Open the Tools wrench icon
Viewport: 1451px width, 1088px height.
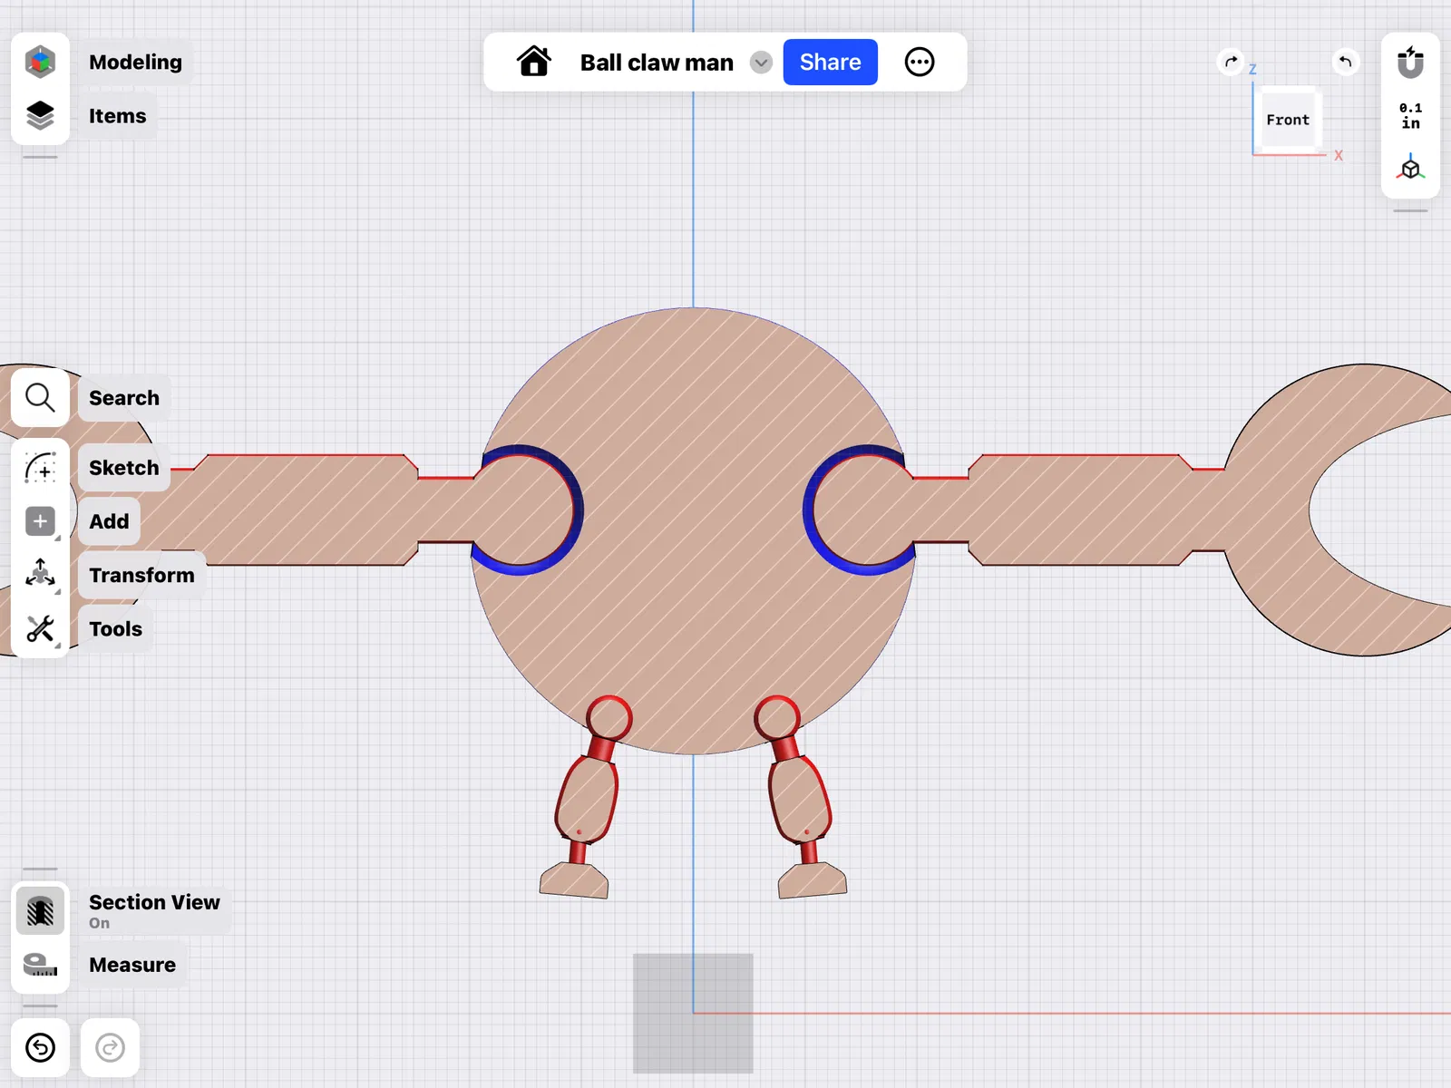[x=40, y=628]
